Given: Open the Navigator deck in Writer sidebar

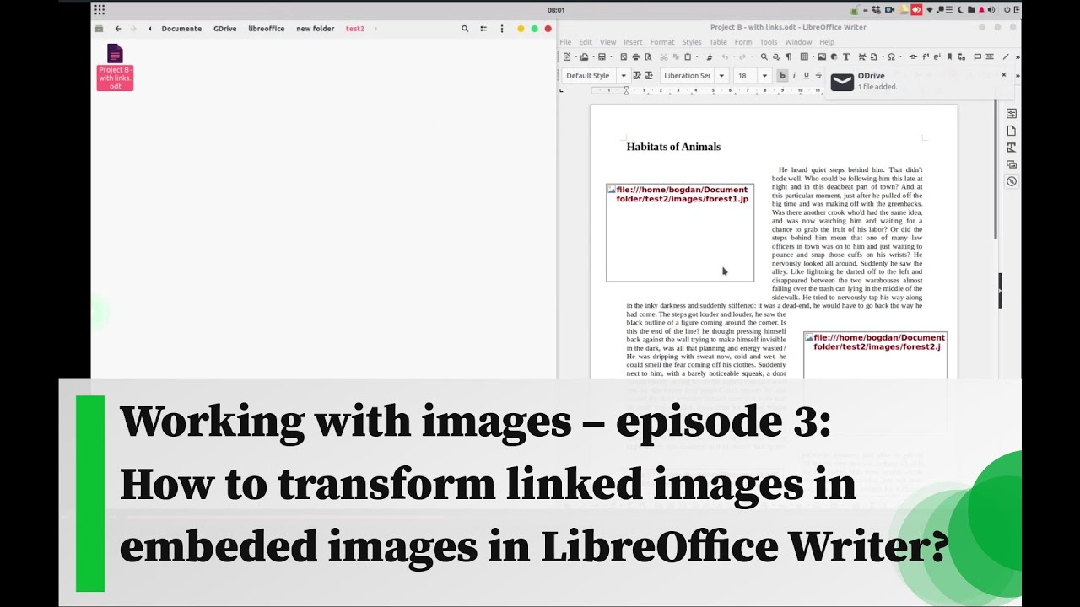Looking at the screenshot, I should click(1012, 181).
